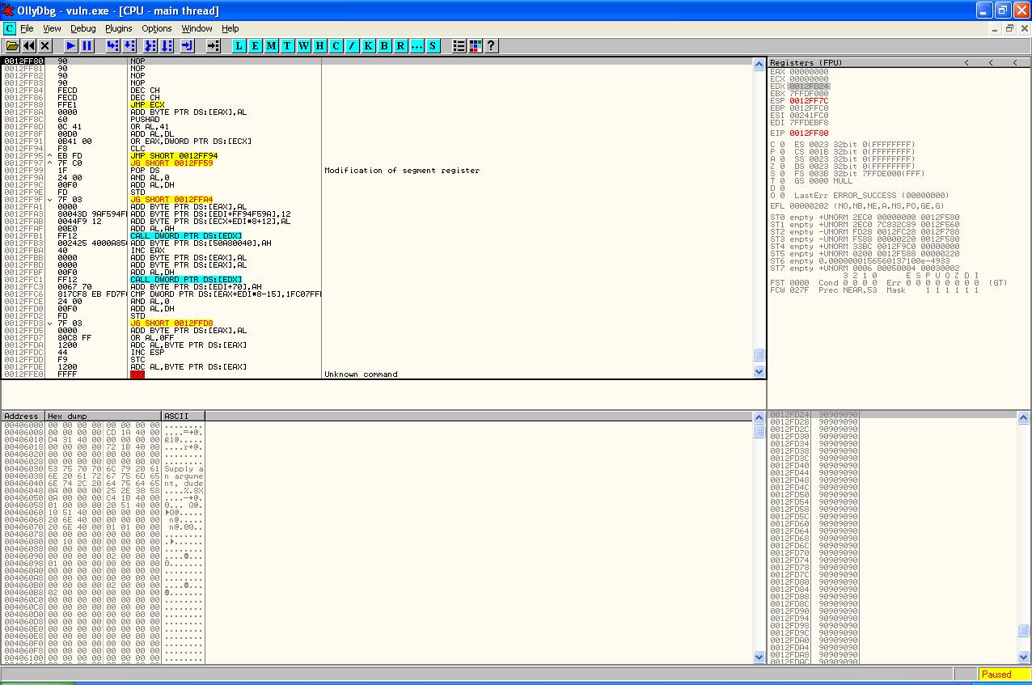Select the EIP register value 0012FF80
1032x685 pixels.
(809, 133)
